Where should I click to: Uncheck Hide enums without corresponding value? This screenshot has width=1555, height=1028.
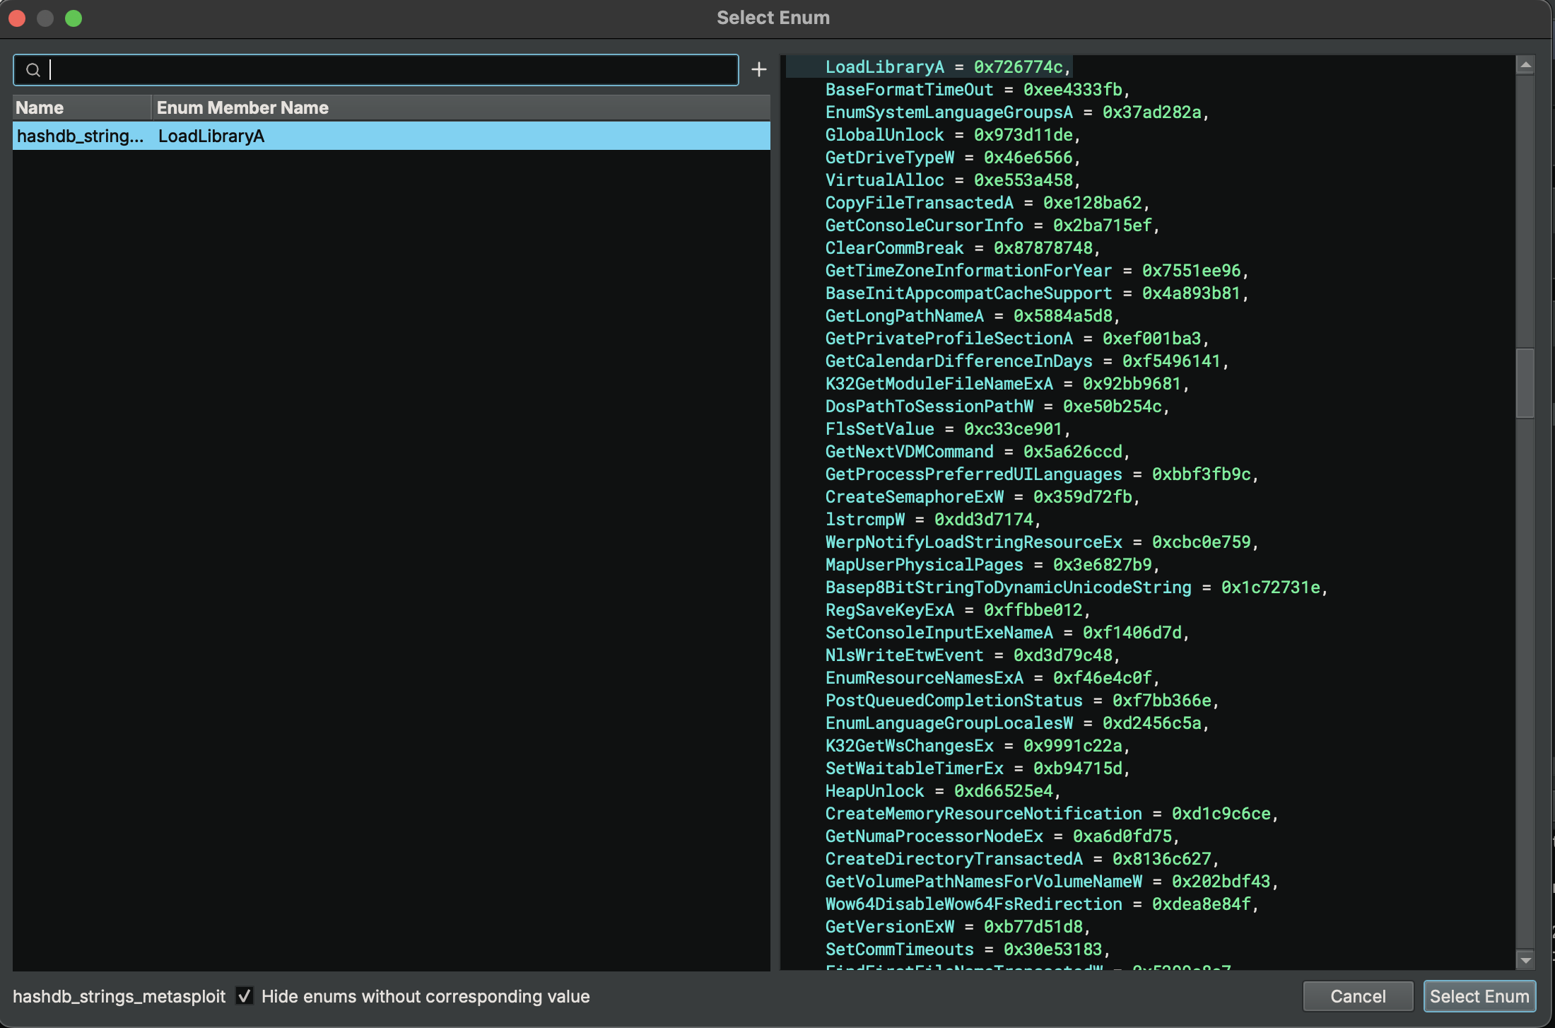[x=245, y=995]
